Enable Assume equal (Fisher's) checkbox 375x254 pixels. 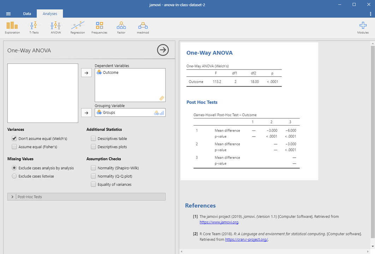point(14,147)
